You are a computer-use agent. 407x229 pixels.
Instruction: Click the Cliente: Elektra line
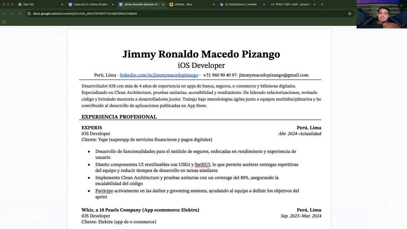pos(119,222)
